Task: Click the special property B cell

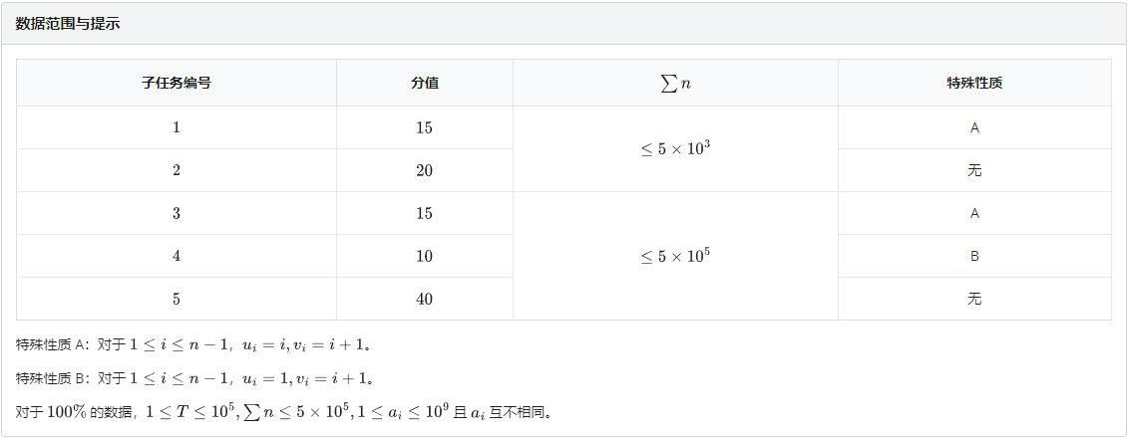Action: (974, 256)
